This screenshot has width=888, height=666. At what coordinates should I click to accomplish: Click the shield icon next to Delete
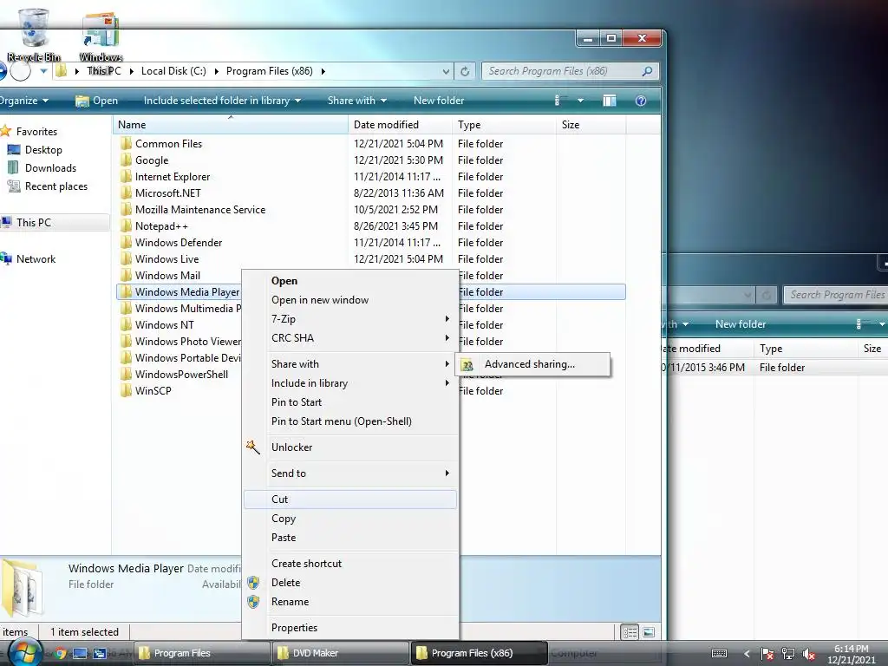tap(253, 583)
